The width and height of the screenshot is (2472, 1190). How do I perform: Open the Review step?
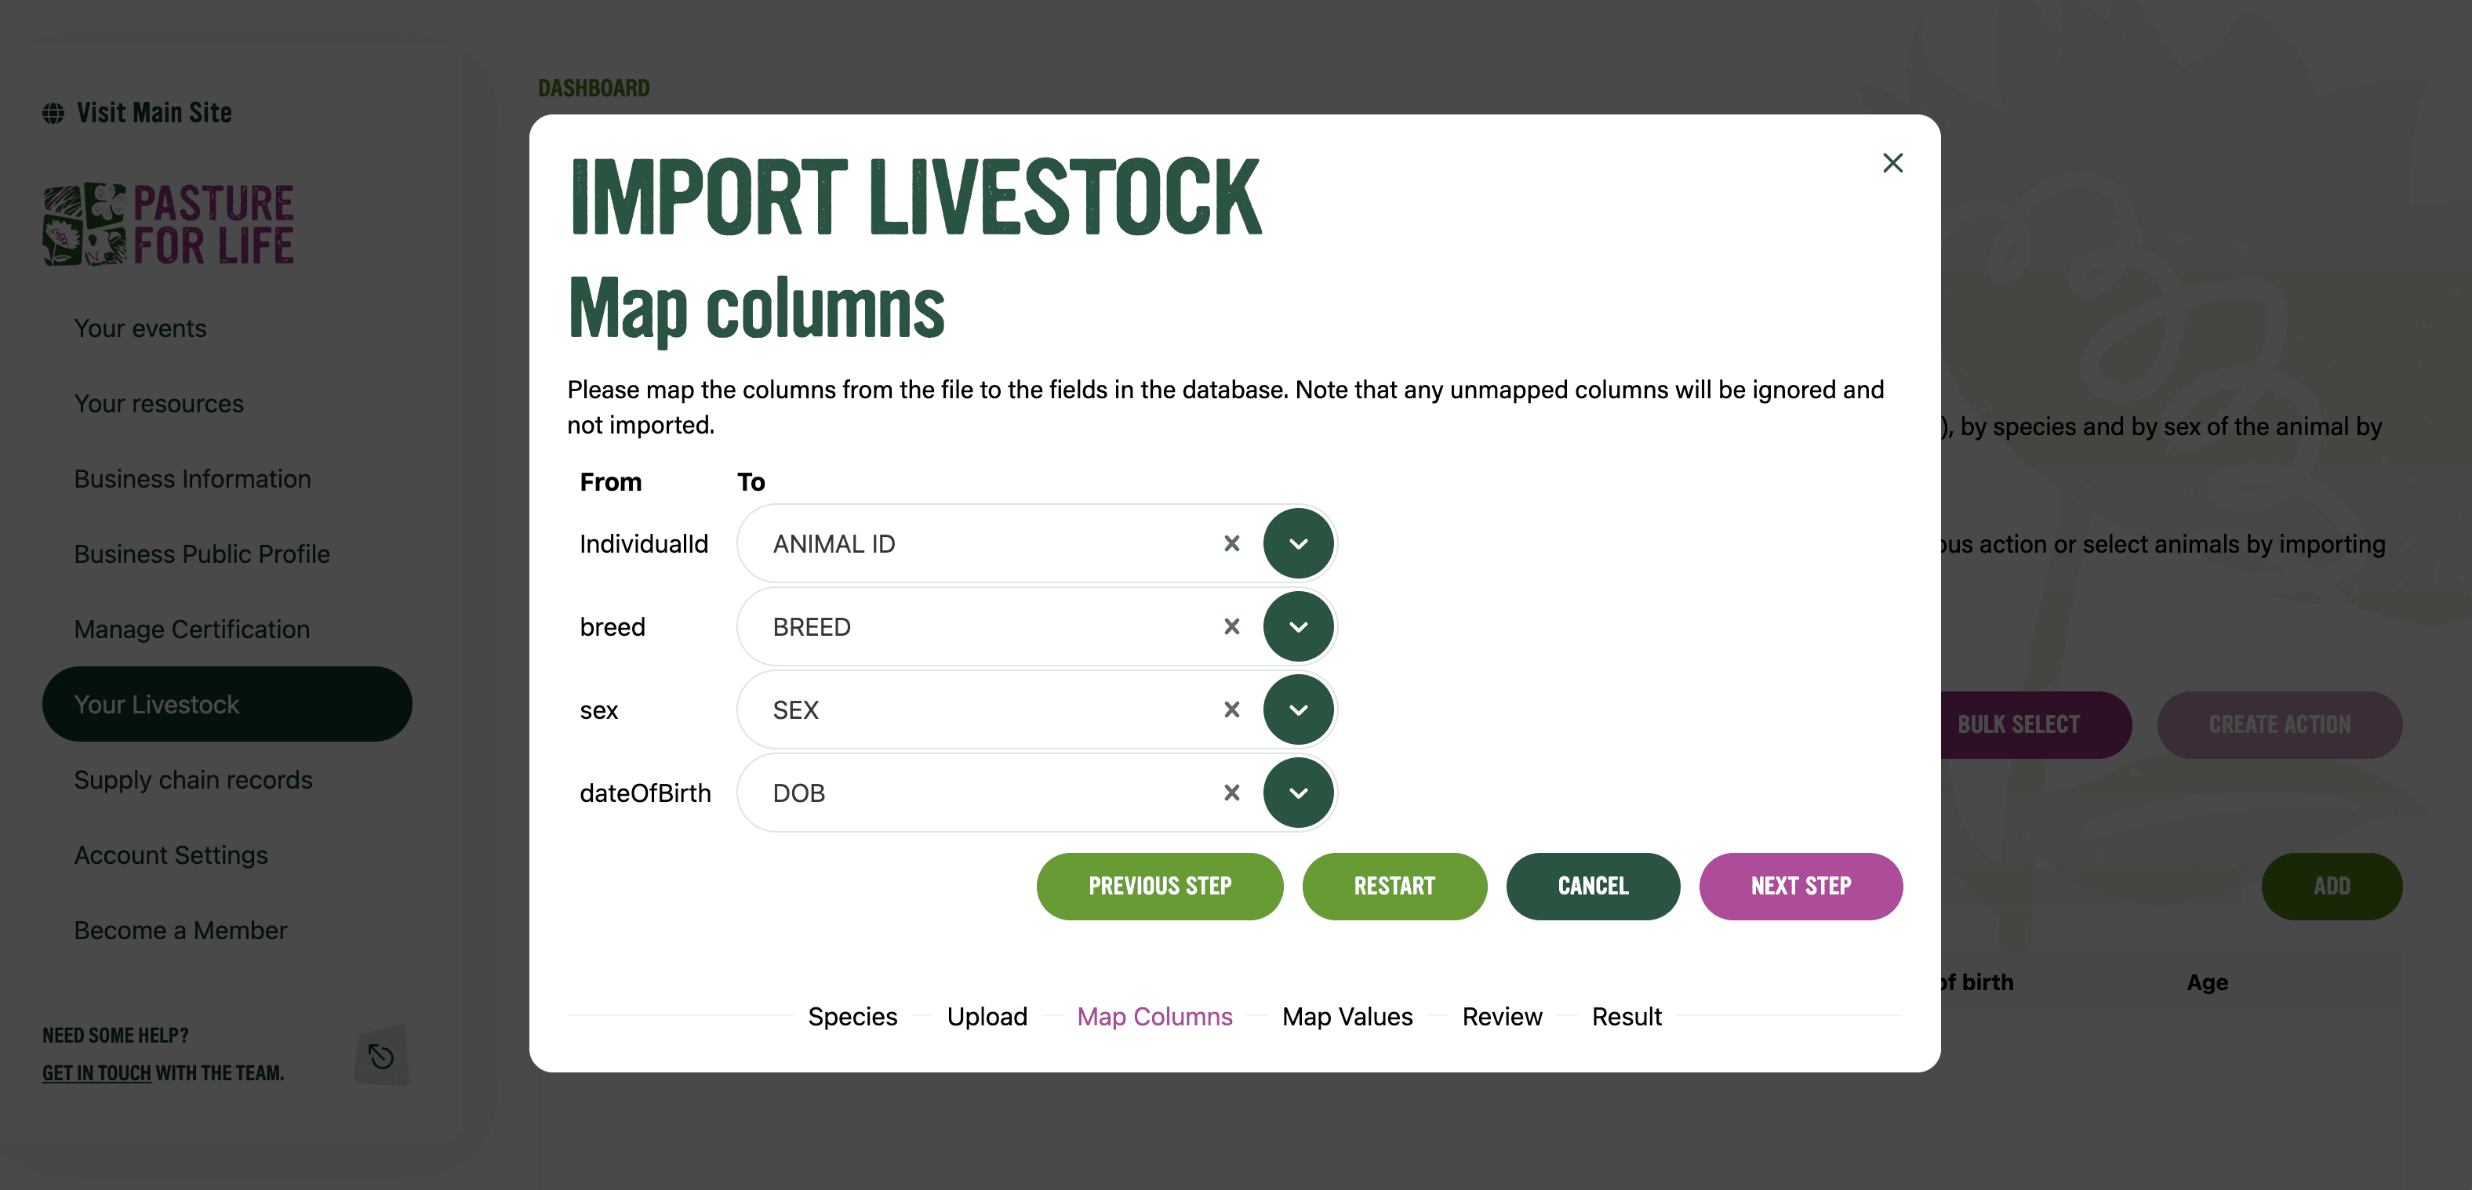(x=1502, y=1017)
